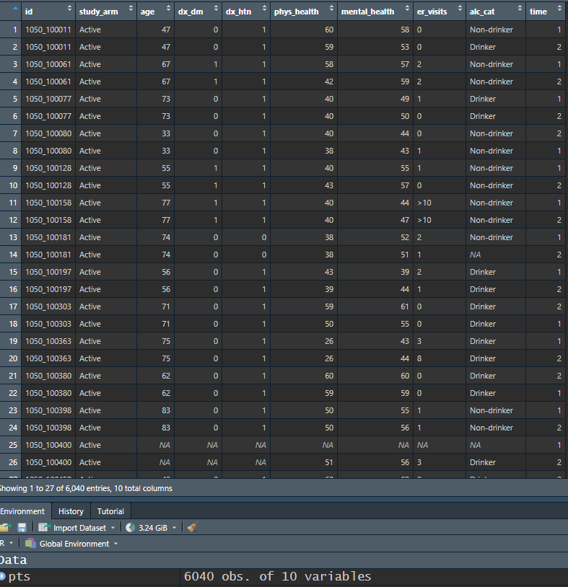568x587 pixels.
Task: Sort by the dx_dm column arrows
Action: 217,8
